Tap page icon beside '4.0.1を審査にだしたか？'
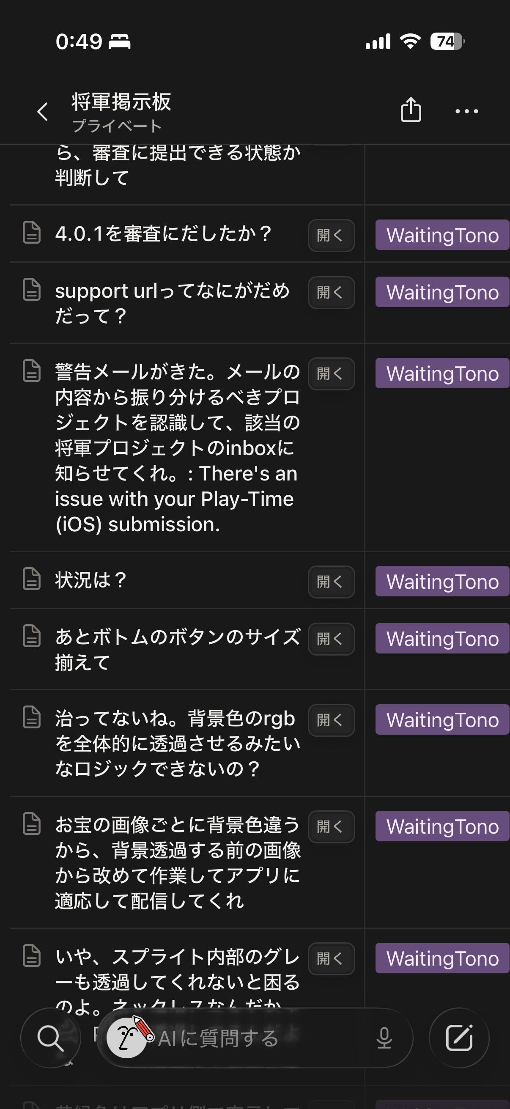 pyautogui.click(x=31, y=233)
